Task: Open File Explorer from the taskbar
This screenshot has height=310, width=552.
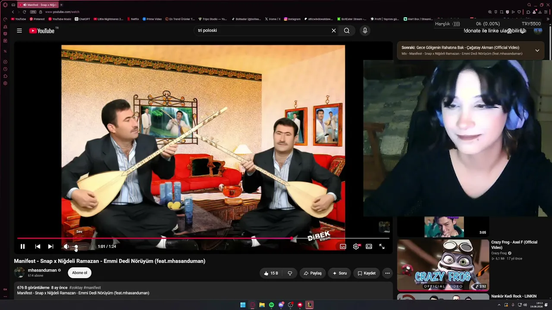Action: 262,305
